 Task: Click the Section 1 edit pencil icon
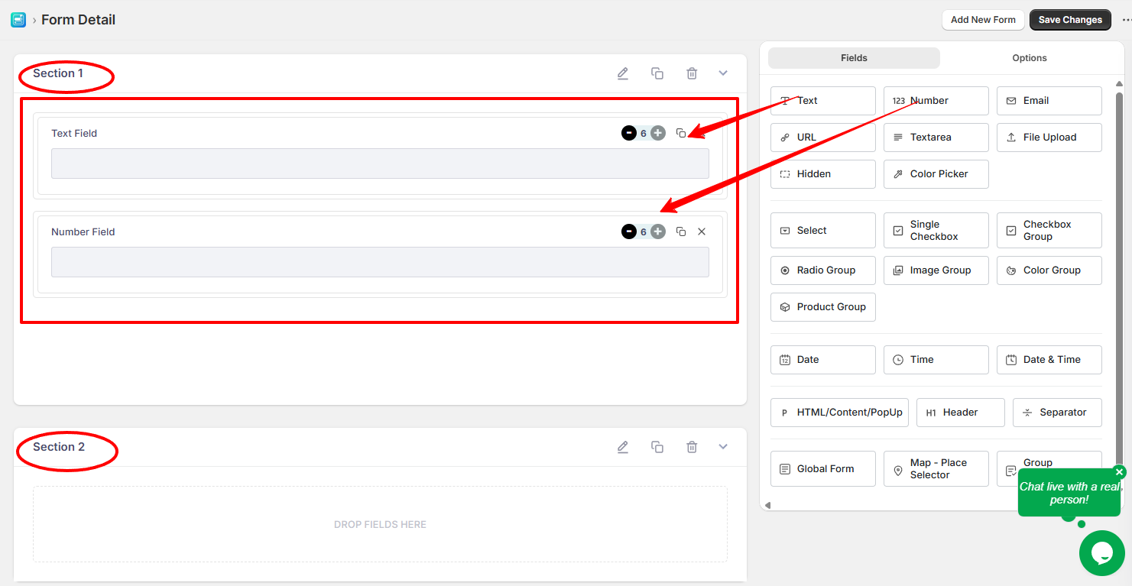point(623,73)
